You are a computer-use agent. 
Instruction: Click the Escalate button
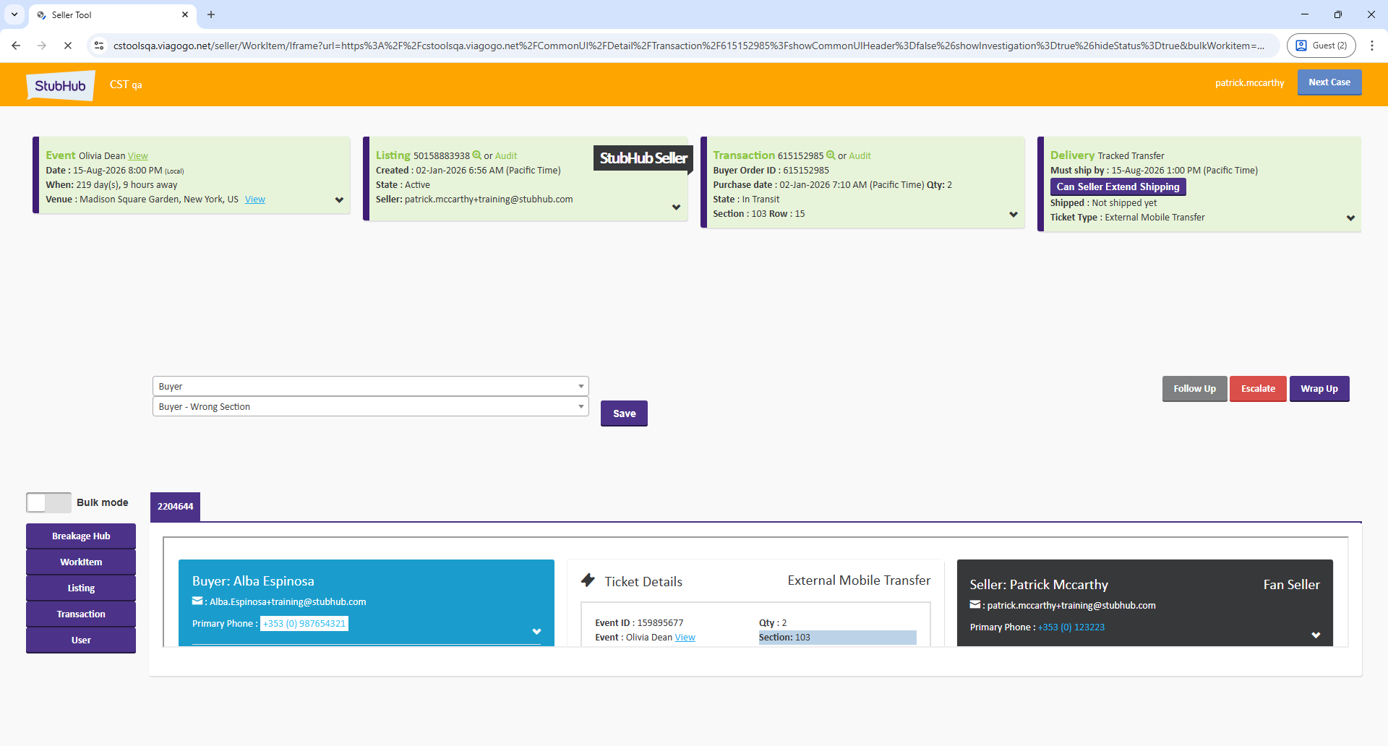tap(1258, 389)
